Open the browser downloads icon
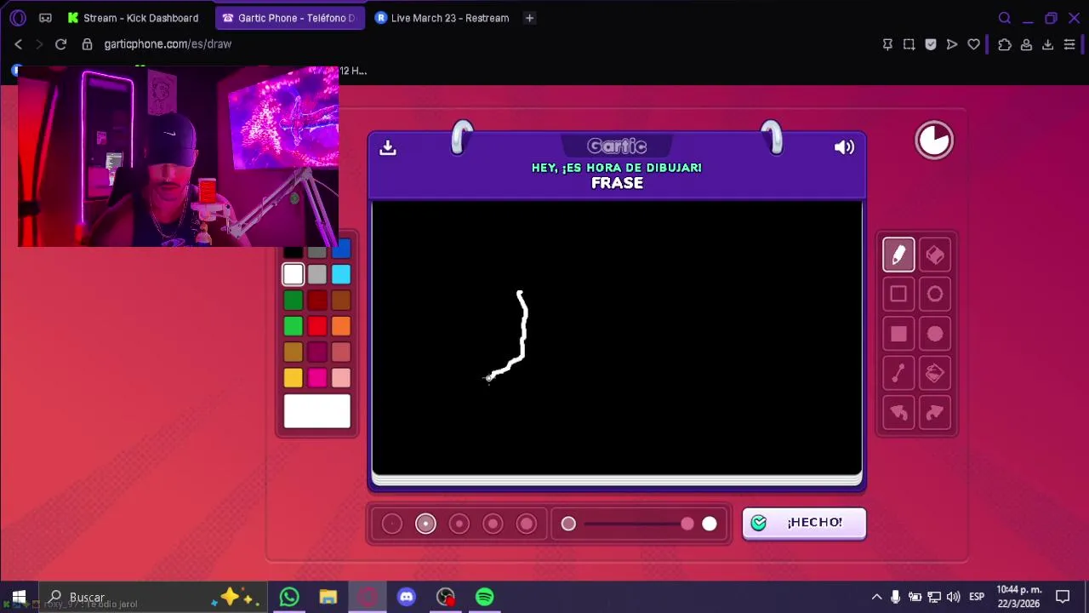Viewport: 1089px width, 613px height. (1047, 44)
